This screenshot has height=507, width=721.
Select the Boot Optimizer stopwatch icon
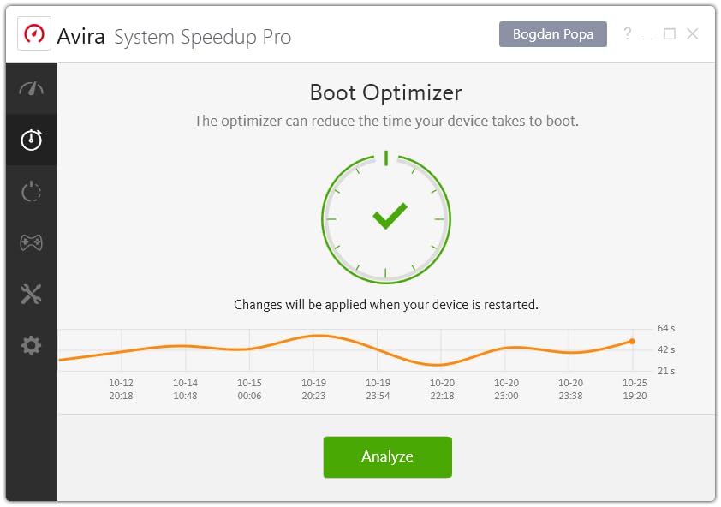(31, 140)
